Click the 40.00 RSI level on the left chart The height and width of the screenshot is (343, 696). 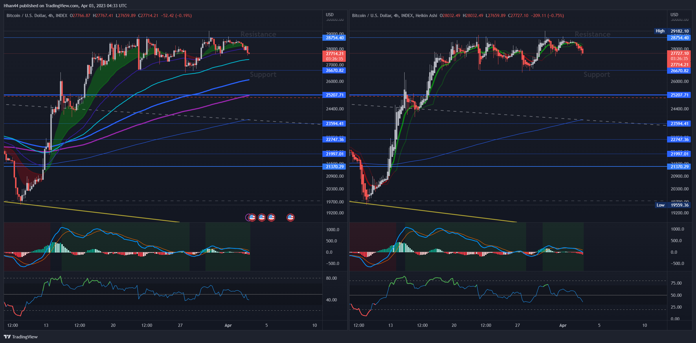pos(331,300)
